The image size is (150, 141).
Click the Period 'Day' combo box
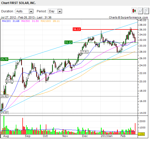[x=55, y=11]
